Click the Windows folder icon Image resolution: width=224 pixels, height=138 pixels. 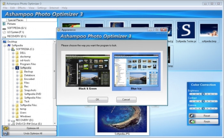17,116
